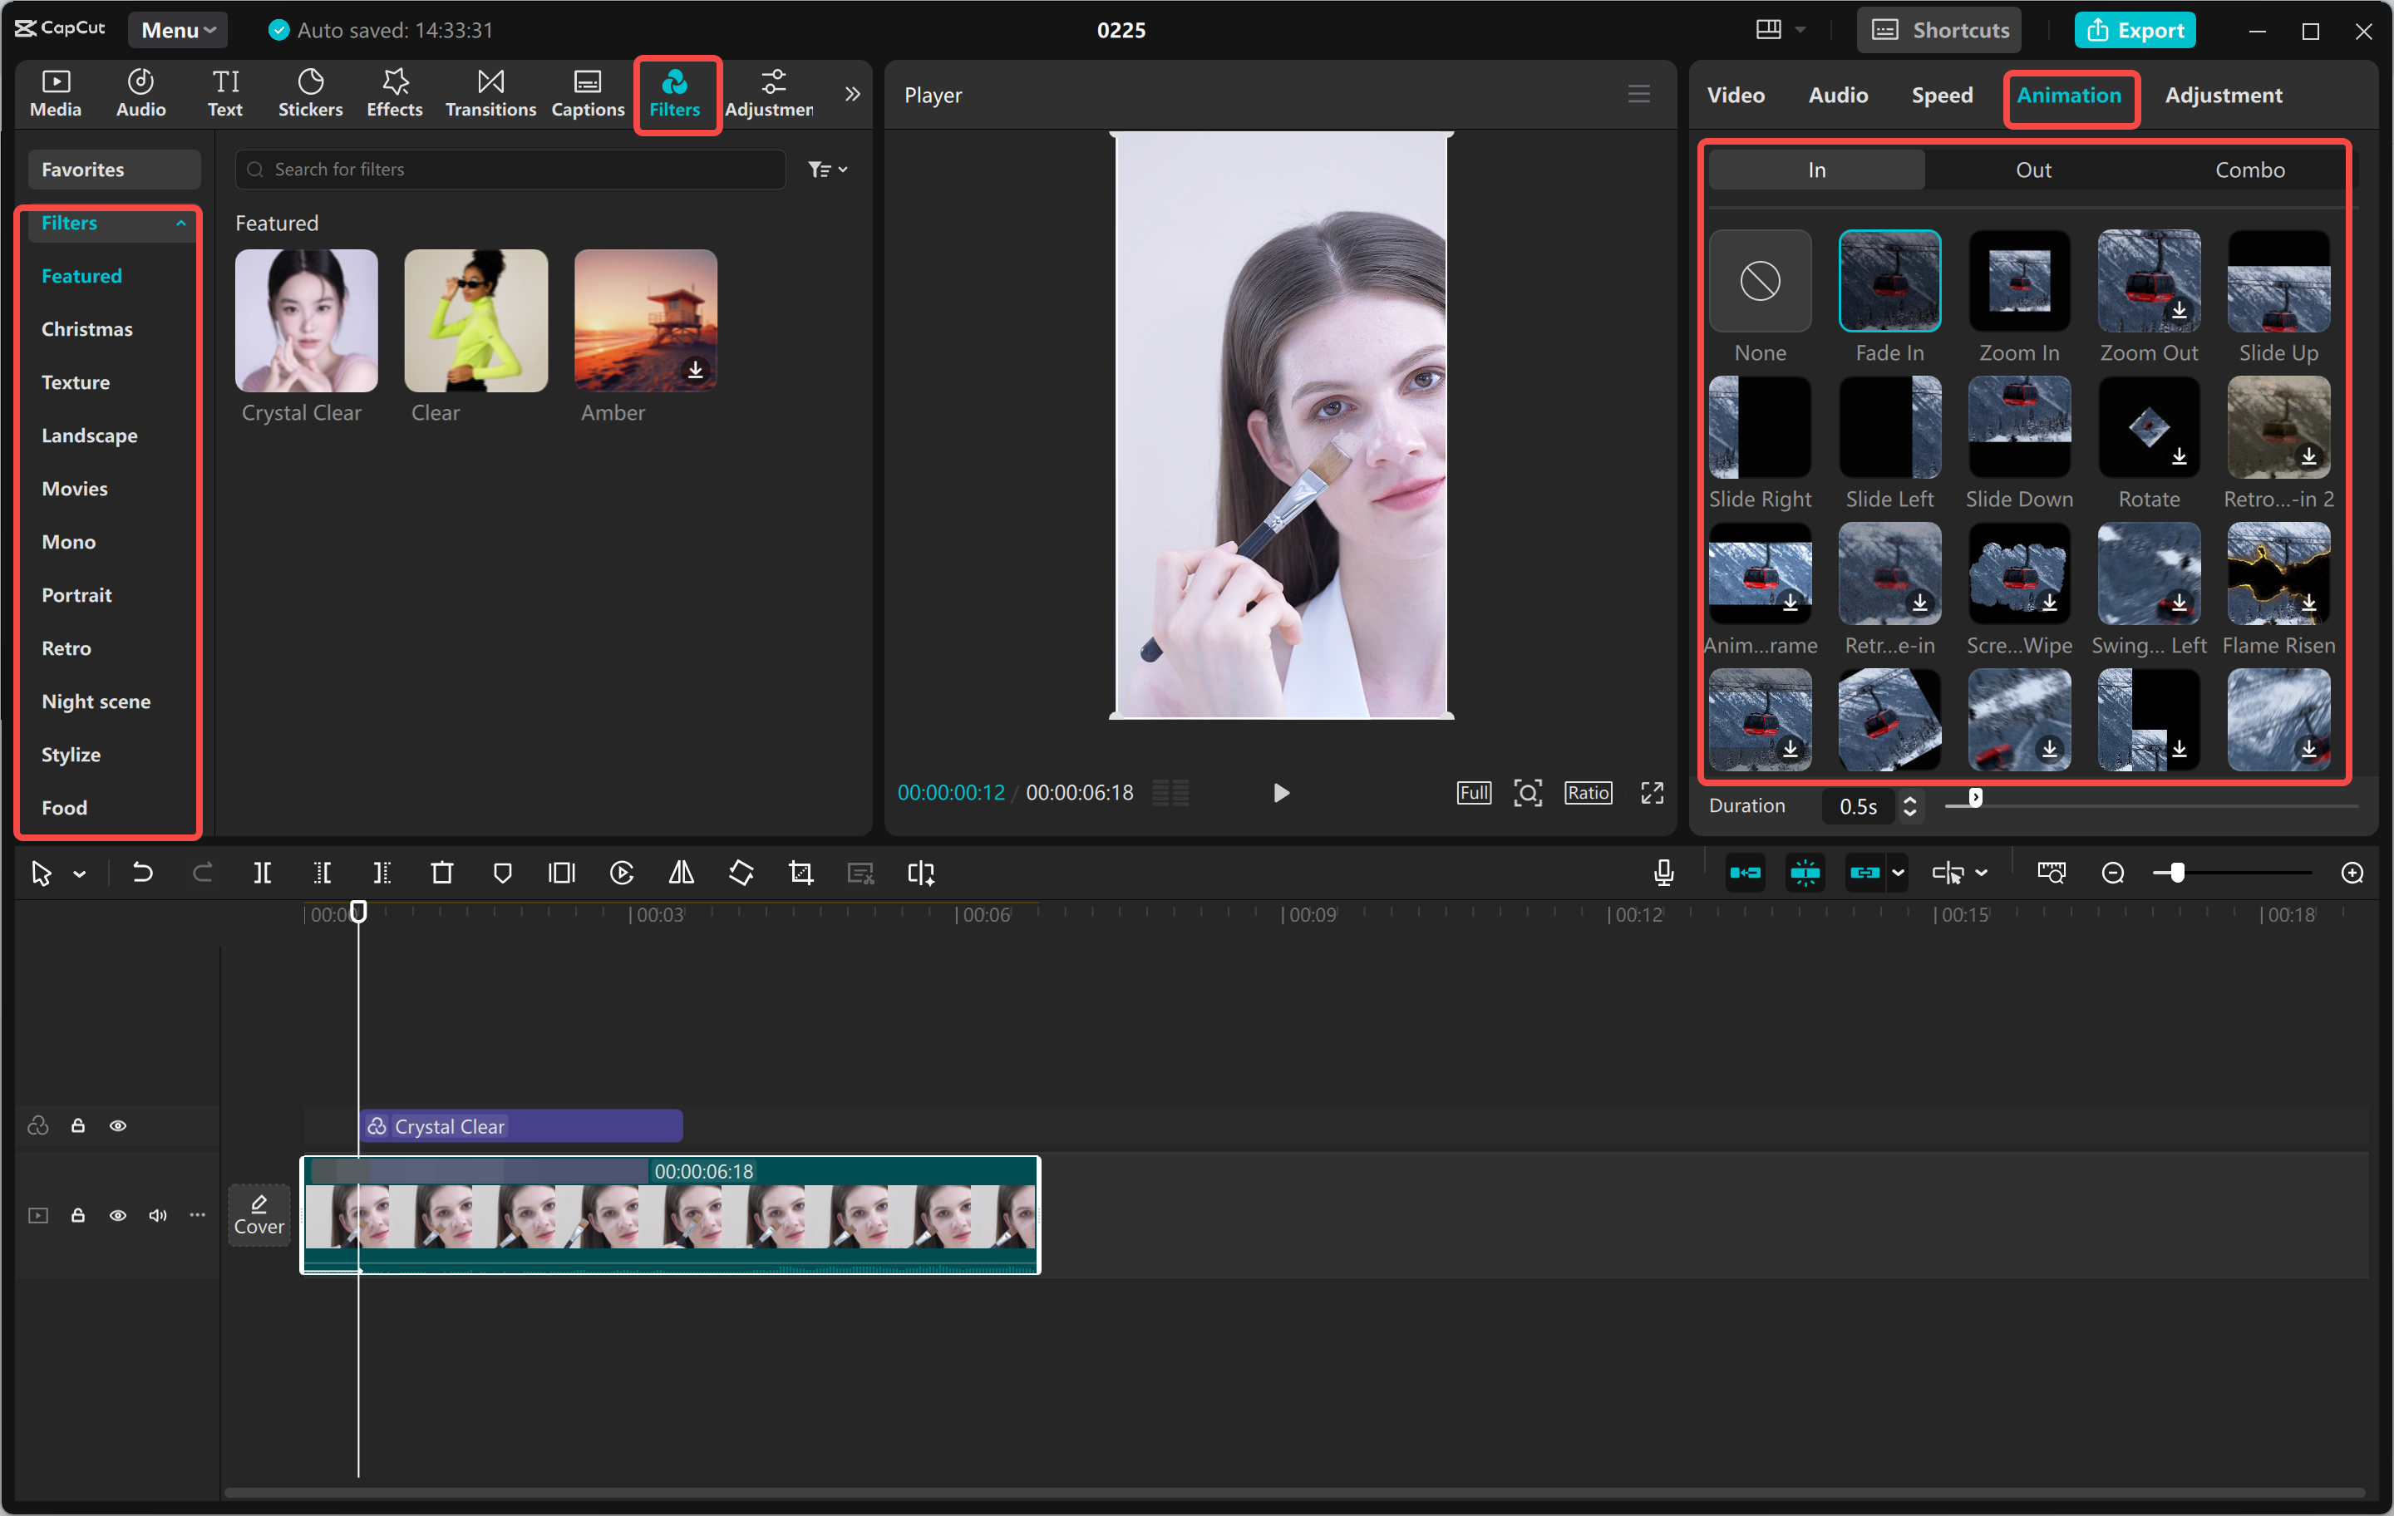
Task: Select the Rotate tool above the timeline
Action: [x=741, y=873]
